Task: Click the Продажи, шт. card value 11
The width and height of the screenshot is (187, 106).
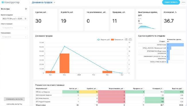Action: pyautogui.click(x=115, y=21)
